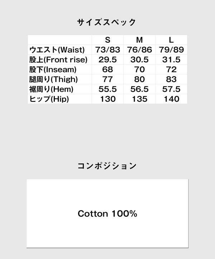Click the 31.5 front rise cell
This screenshot has height=259, width=215.
pyautogui.click(x=171, y=60)
